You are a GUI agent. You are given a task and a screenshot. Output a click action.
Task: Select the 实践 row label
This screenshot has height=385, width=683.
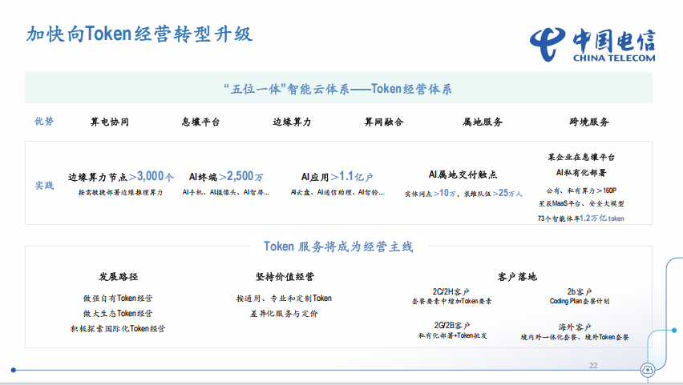44,185
